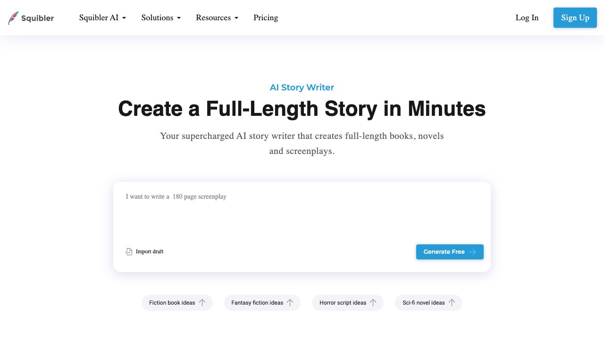Click arrow icon on Generate Free button
604x339 pixels.
coord(472,252)
